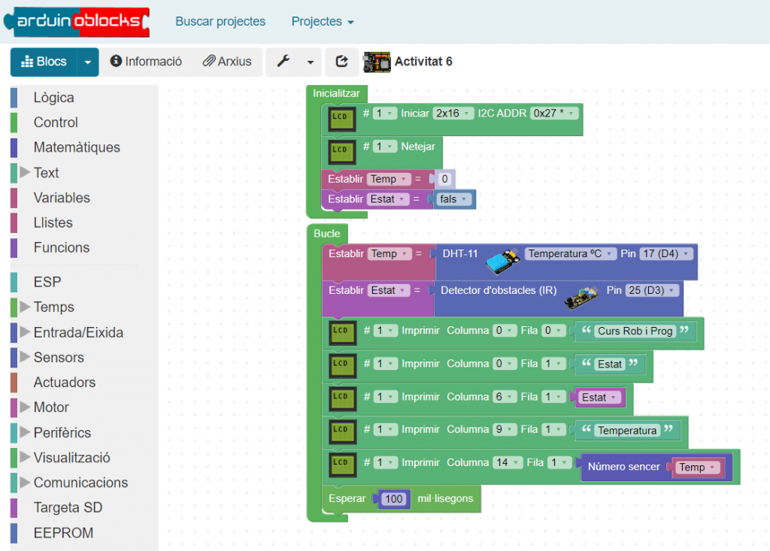Click the 100 milliseconds number field
Screen dimensions: 770x551
394,499
